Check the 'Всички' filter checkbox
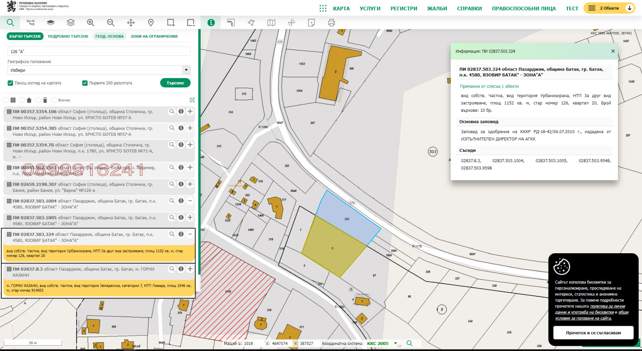Viewport: 642px width, 351px height. pos(54,100)
